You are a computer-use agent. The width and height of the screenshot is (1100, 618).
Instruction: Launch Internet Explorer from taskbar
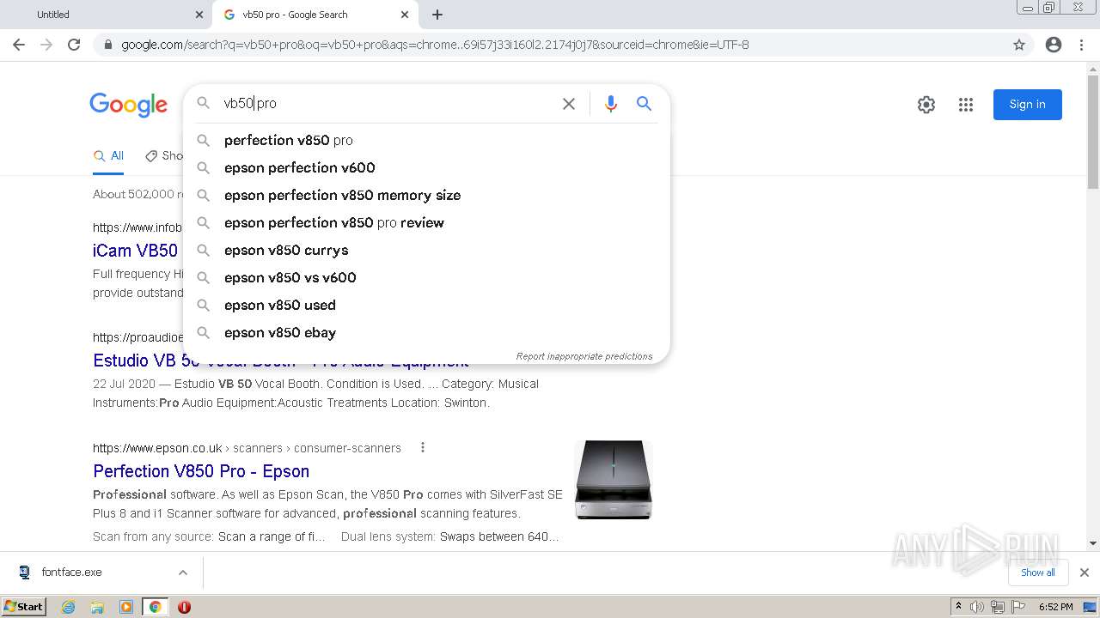pyautogui.click(x=69, y=607)
